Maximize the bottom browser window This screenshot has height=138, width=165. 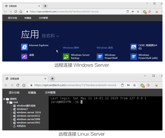(154, 76)
